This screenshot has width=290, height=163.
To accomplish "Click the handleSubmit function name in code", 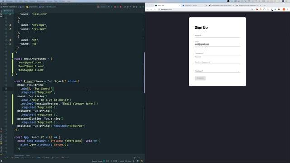I will pos(36,141).
